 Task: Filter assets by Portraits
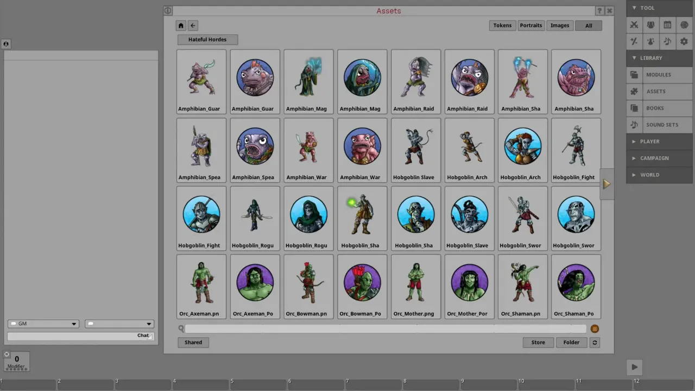click(531, 26)
